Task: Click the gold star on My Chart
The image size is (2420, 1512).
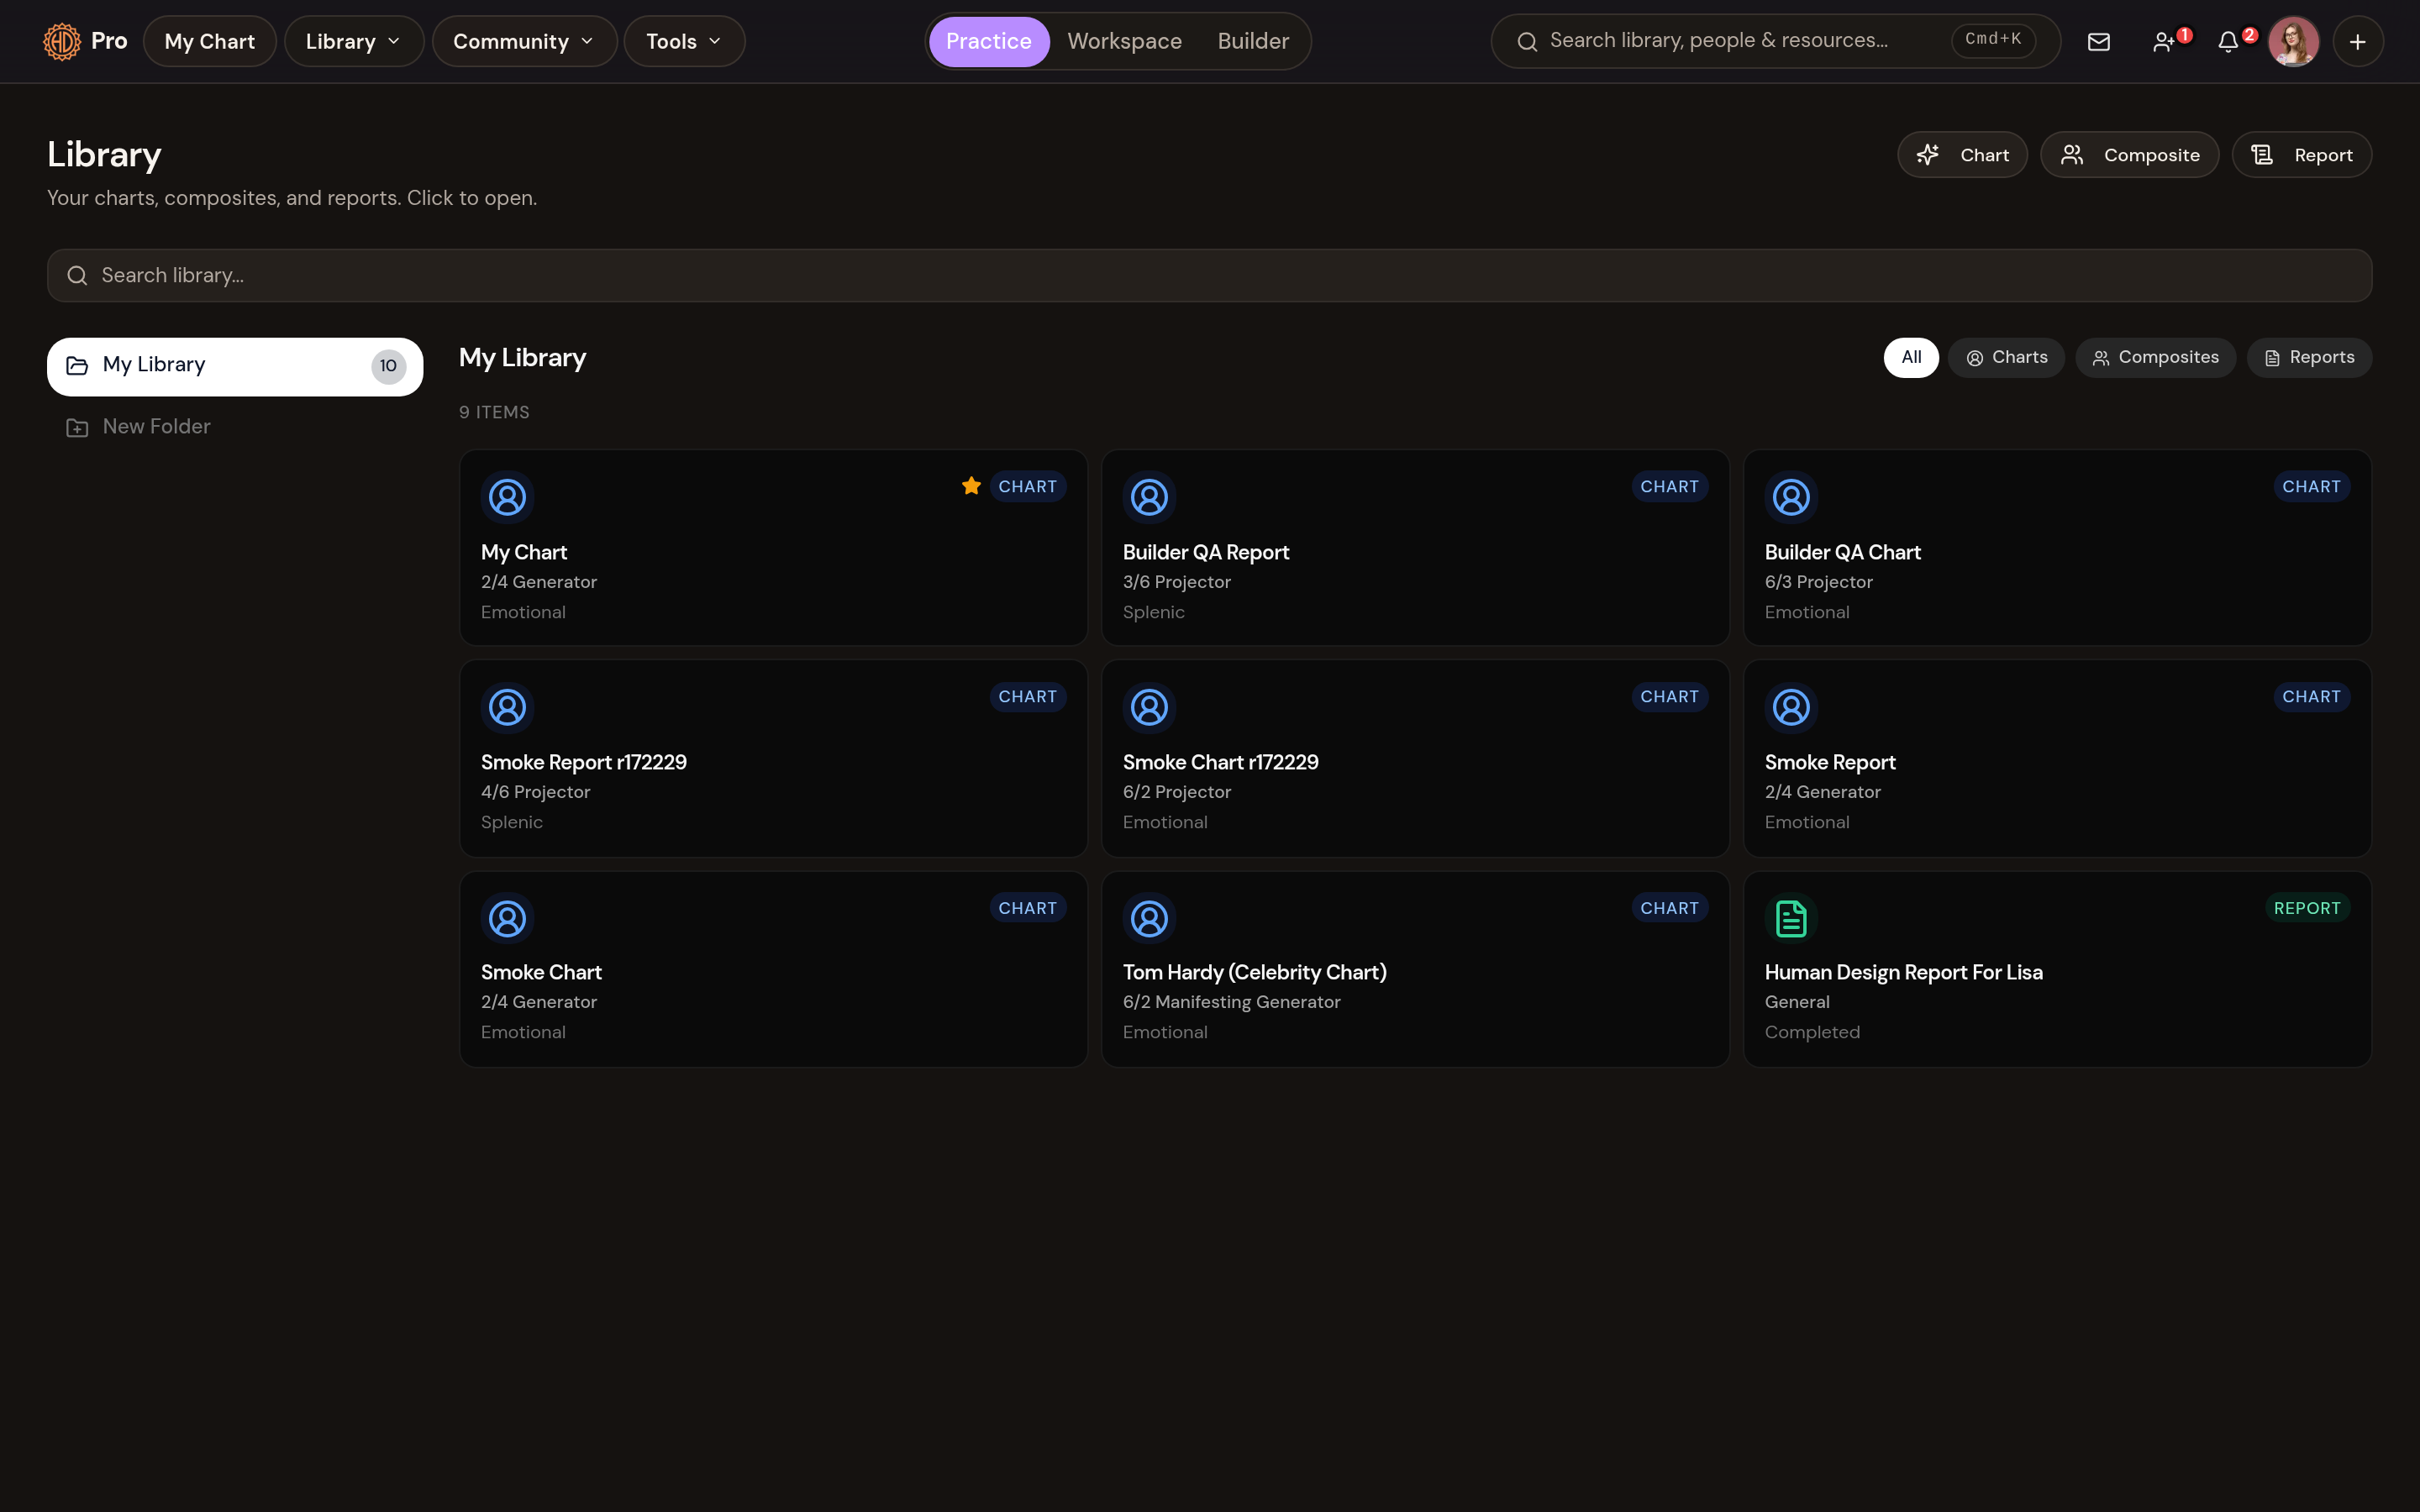Action: [971, 486]
